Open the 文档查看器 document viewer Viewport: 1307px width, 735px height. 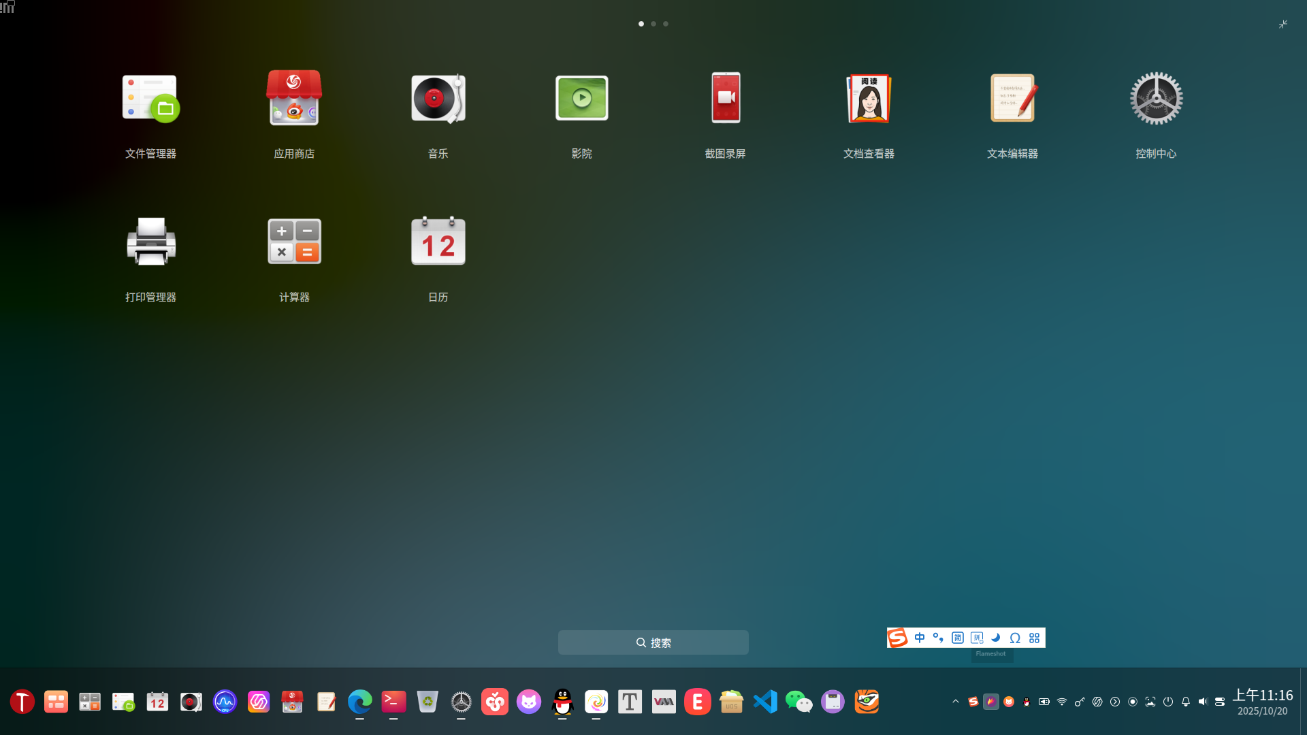(x=869, y=99)
